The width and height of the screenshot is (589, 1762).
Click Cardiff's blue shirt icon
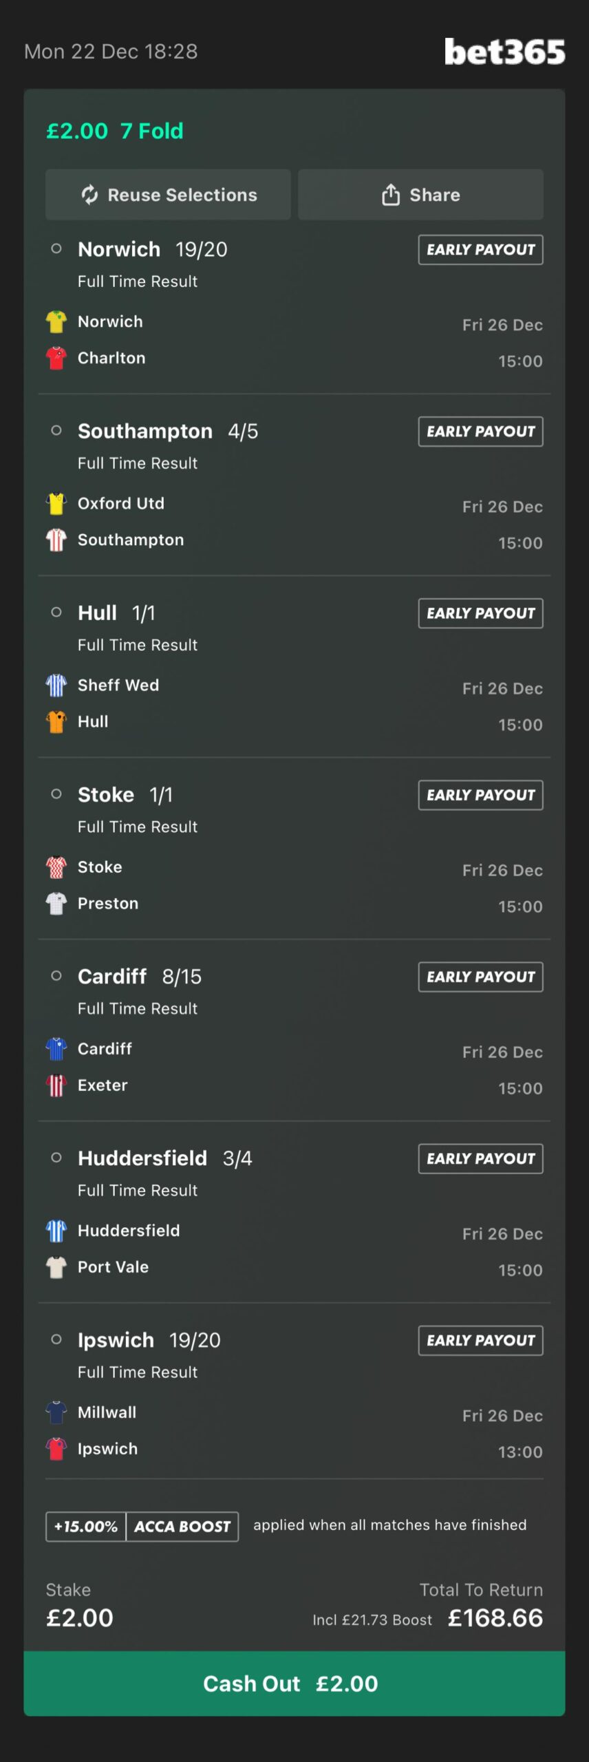tap(56, 1048)
